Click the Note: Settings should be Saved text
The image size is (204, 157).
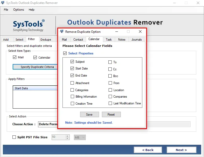89,122
